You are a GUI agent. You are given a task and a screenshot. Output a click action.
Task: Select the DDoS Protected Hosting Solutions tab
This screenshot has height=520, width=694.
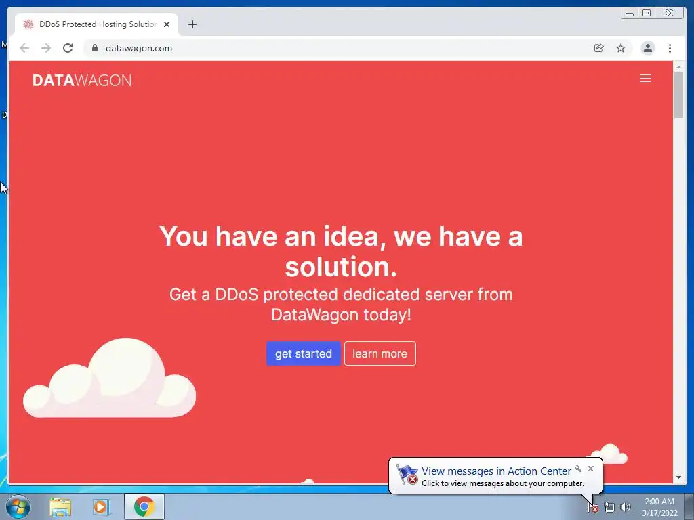coord(96,24)
